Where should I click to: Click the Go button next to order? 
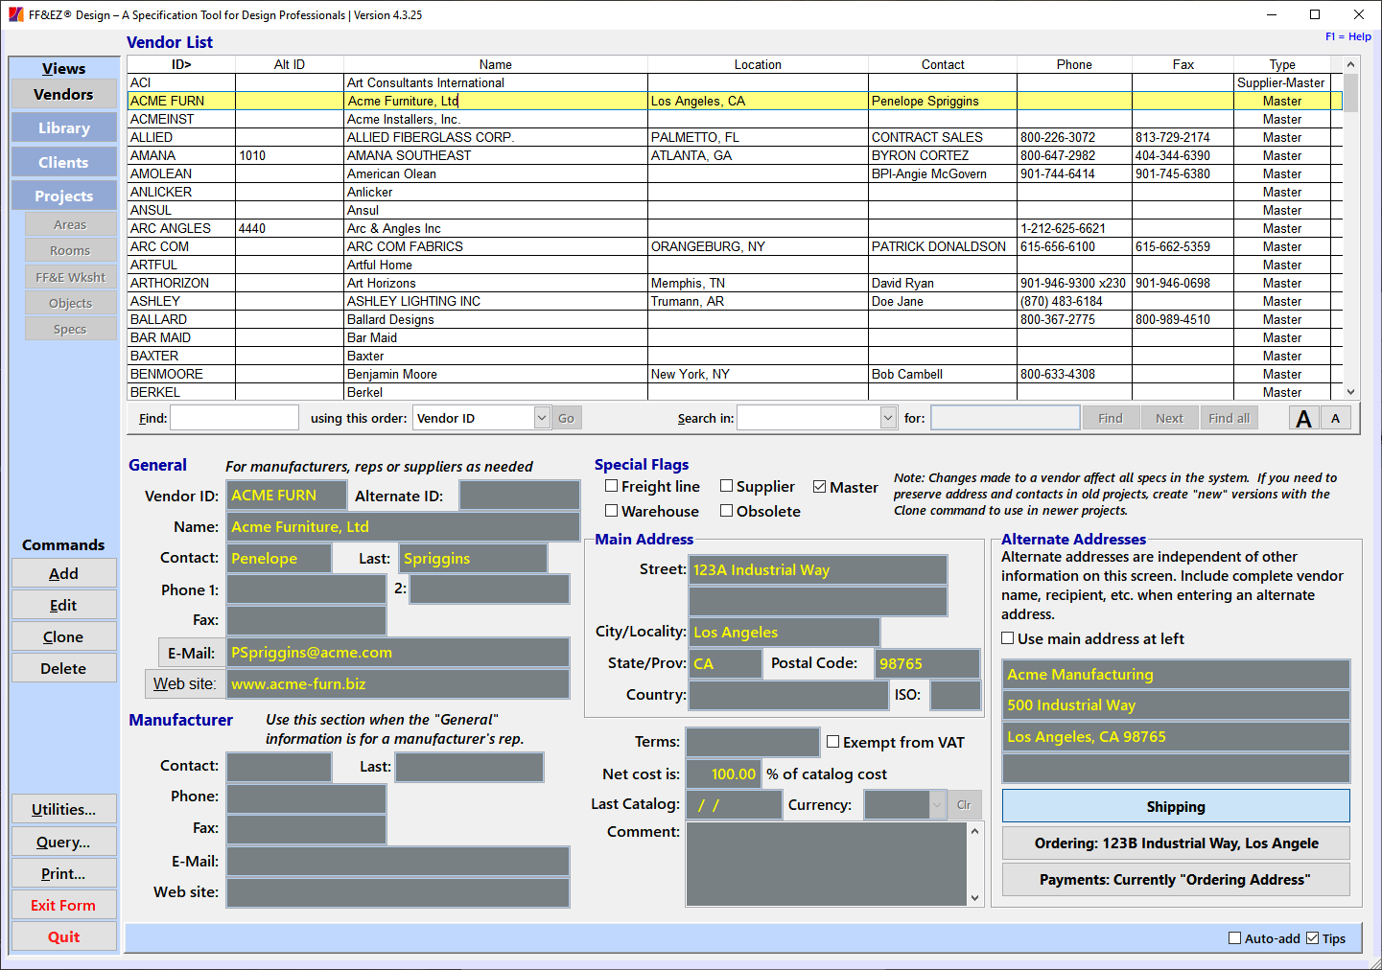point(566,418)
